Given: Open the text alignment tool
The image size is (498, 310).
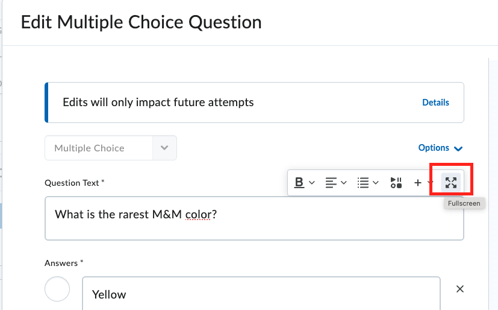Looking at the screenshot, I should 331,183.
